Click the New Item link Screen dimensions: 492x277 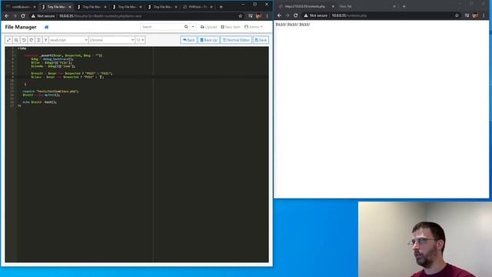(231, 27)
